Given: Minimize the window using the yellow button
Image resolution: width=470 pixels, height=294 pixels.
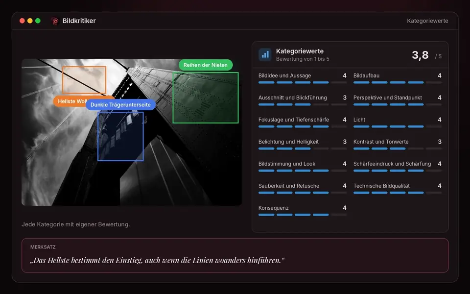Looking at the screenshot, I should (30, 21).
